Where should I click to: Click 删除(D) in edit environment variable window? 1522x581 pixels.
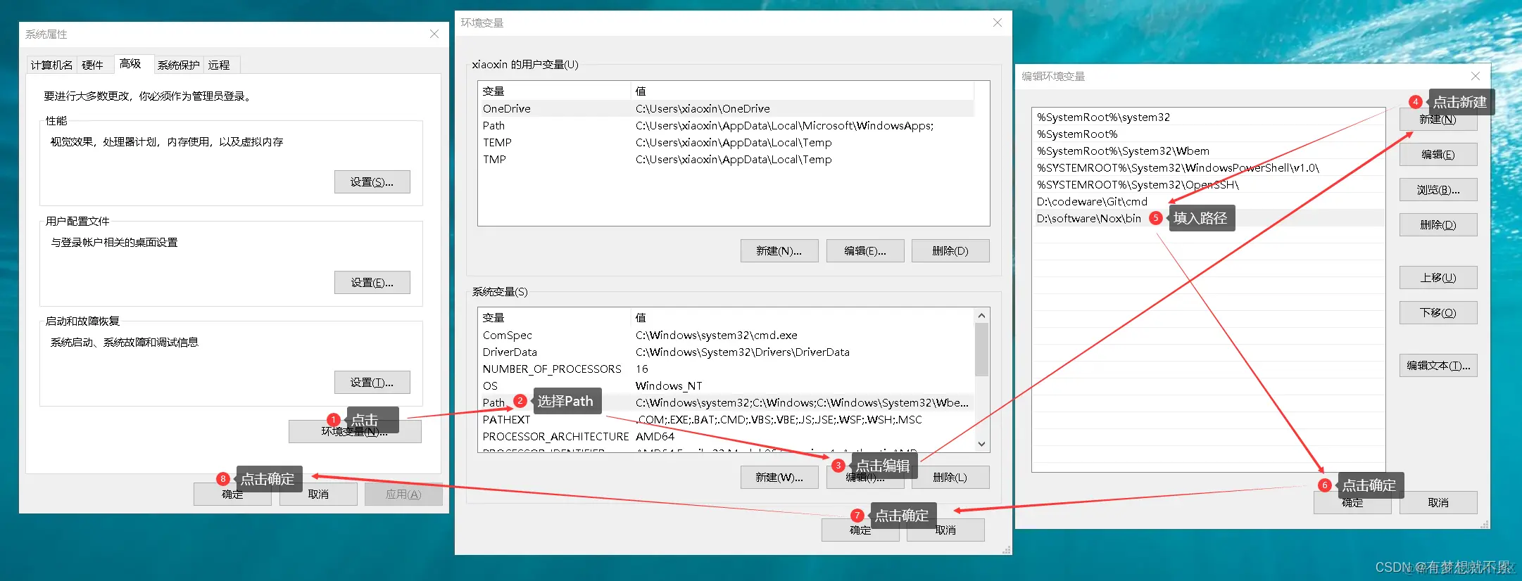click(1438, 224)
